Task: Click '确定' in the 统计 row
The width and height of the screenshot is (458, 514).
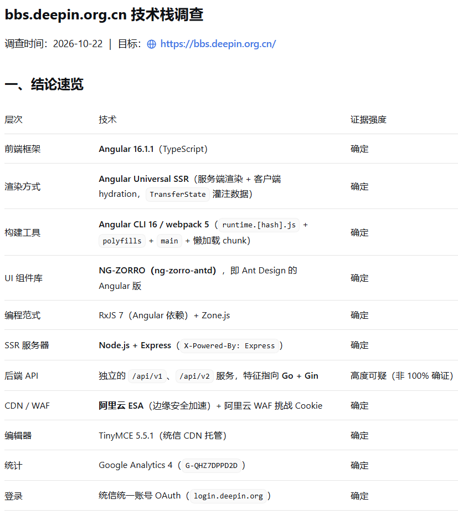Action: 359,466
